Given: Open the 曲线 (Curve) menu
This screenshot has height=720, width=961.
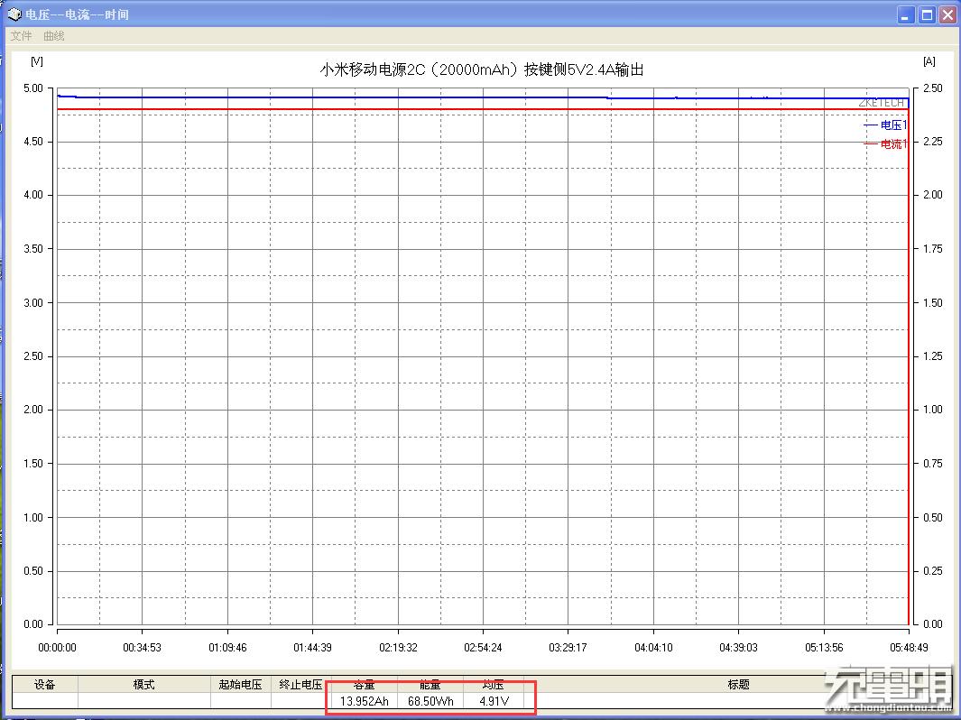Looking at the screenshot, I should 52,36.
